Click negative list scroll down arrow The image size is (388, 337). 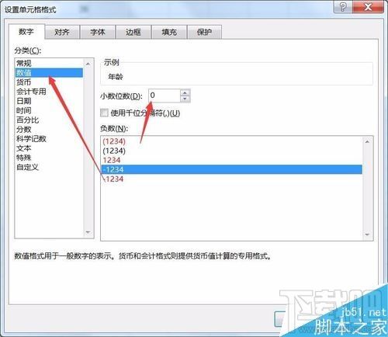pyautogui.click(x=367, y=235)
